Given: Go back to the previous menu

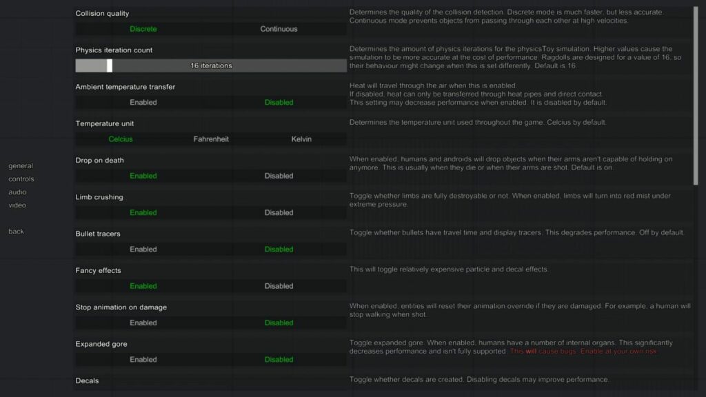Looking at the screenshot, I should pyautogui.click(x=17, y=232).
